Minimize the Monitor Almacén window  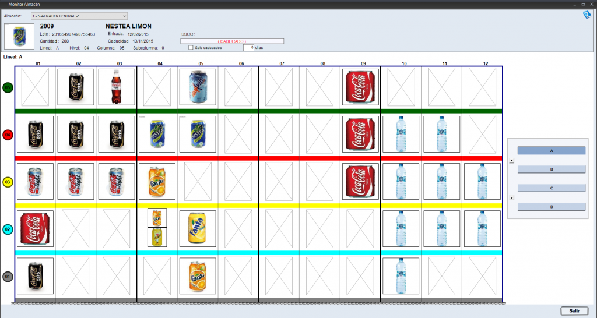(x=574, y=4)
